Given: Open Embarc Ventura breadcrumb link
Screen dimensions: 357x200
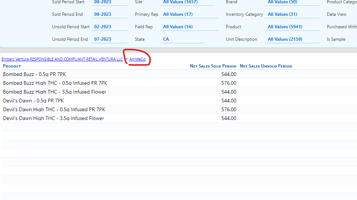Looking at the screenshot, I should (x=62, y=59).
